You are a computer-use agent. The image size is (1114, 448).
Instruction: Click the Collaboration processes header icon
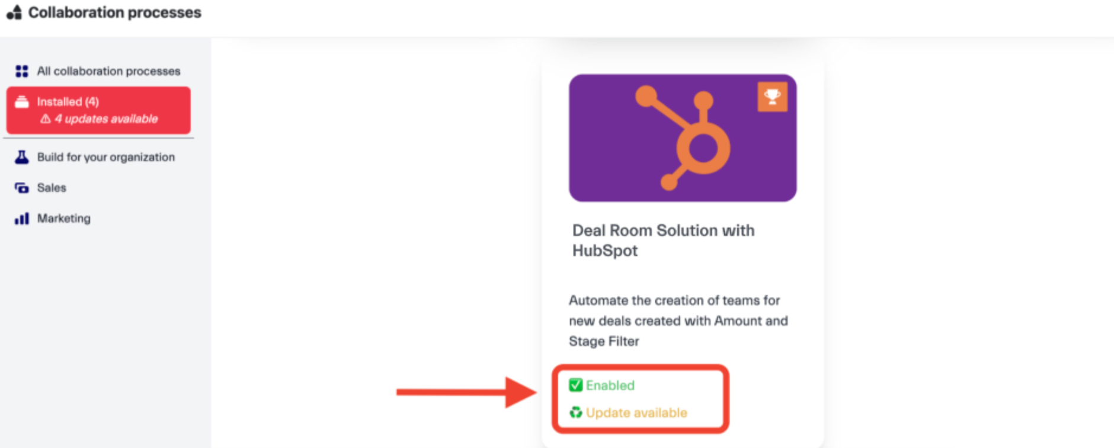(x=14, y=12)
